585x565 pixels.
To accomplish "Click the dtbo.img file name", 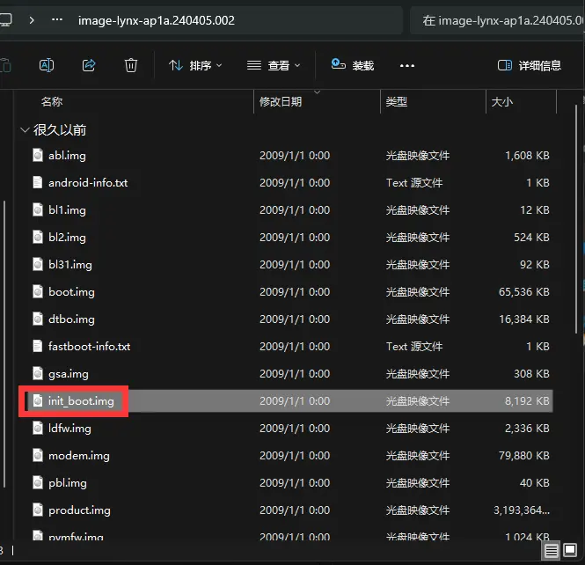I will click(x=71, y=319).
